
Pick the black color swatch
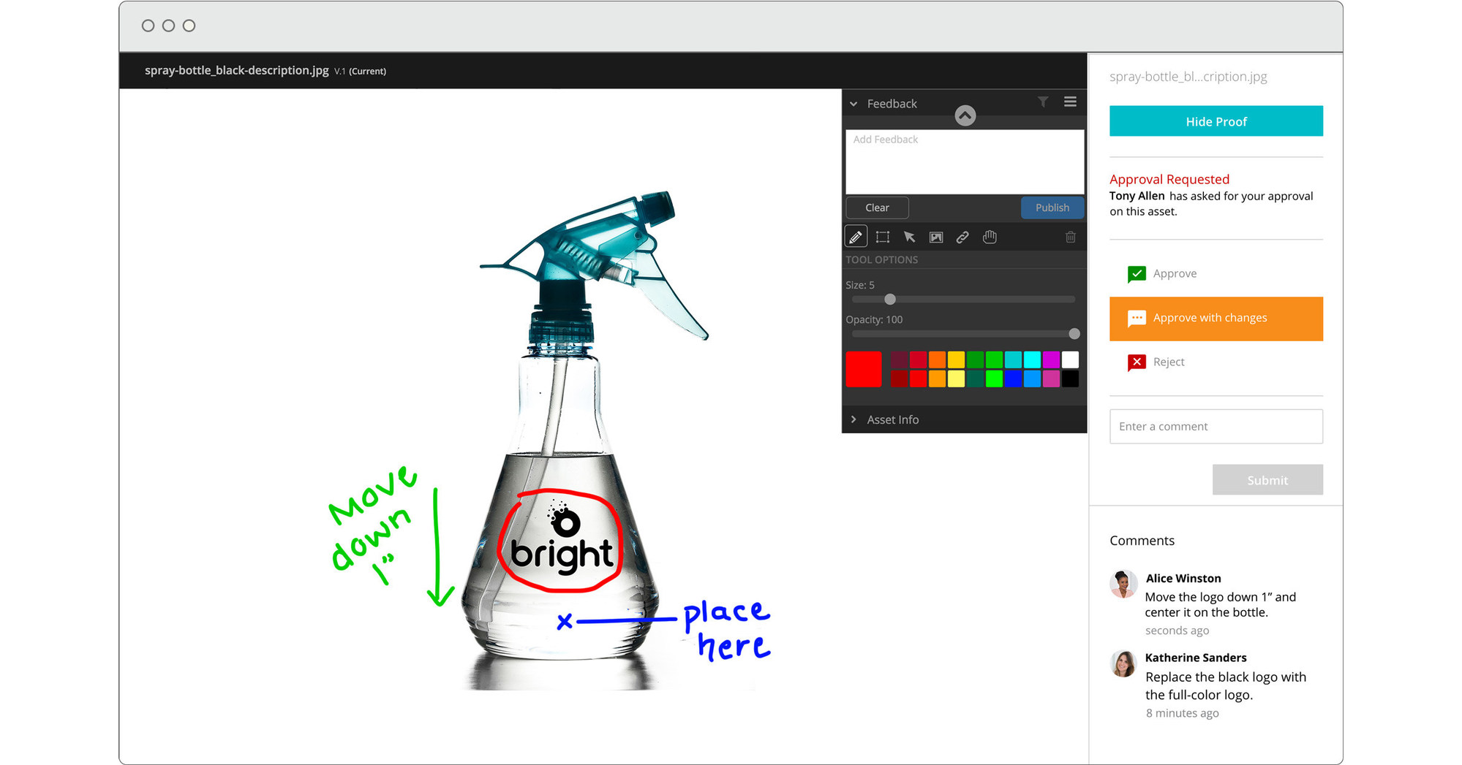coord(1070,378)
